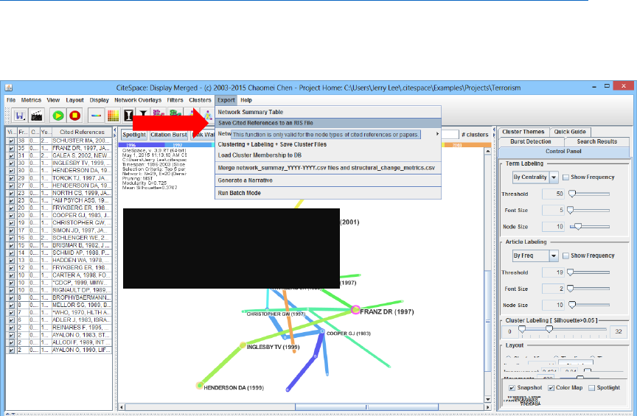Switch to the Quick Guide tab
The height and width of the screenshot is (416, 637).
pyautogui.click(x=570, y=132)
